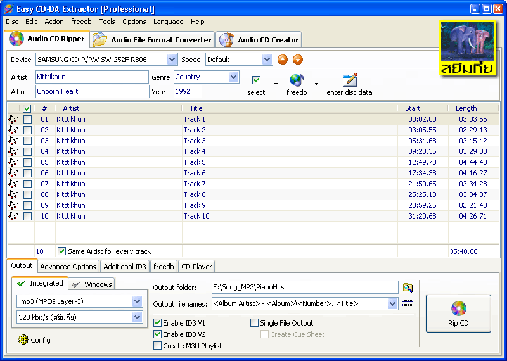
Task: Open the Output filenames dropdown
Action: click(x=392, y=303)
